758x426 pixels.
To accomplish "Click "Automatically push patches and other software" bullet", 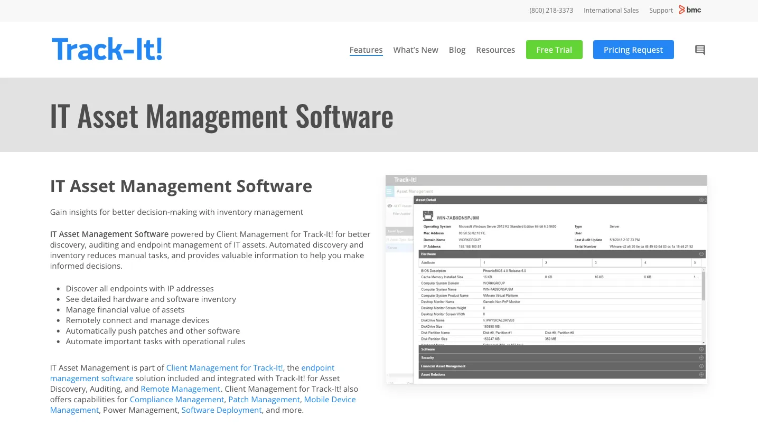I will coord(153,331).
